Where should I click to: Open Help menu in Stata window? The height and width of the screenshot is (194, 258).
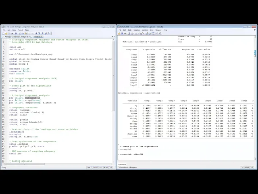165,30
